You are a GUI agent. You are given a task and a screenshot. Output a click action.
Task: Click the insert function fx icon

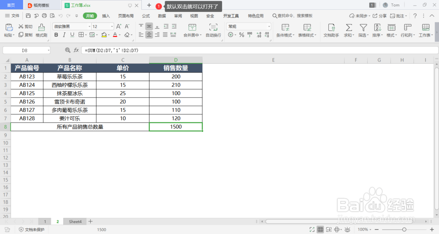pyautogui.click(x=76, y=50)
